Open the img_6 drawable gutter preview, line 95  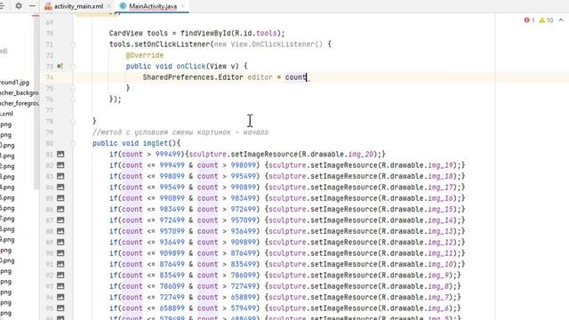click(x=60, y=308)
